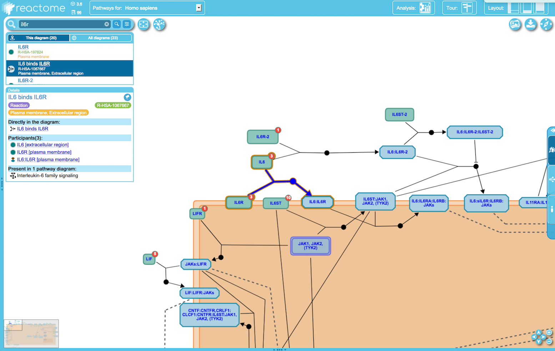
Task: Switch to the All diagrams (23) tab
Action: pyautogui.click(x=101, y=38)
